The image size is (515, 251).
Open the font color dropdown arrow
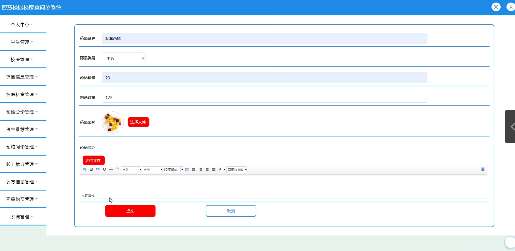pyautogui.click(x=224, y=170)
